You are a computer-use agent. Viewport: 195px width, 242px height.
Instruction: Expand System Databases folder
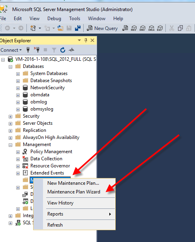pyautogui.click(x=18, y=74)
